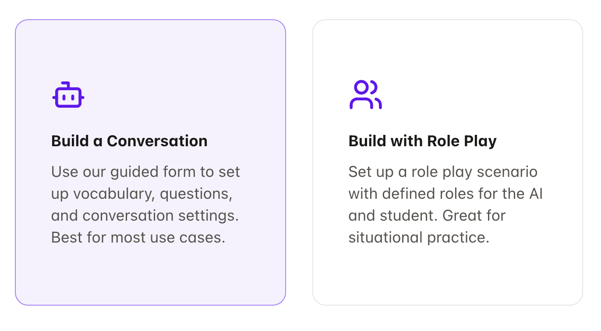Click the "with defined roles for the AI" line
The image size is (601, 331).
(x=445, y=194)
